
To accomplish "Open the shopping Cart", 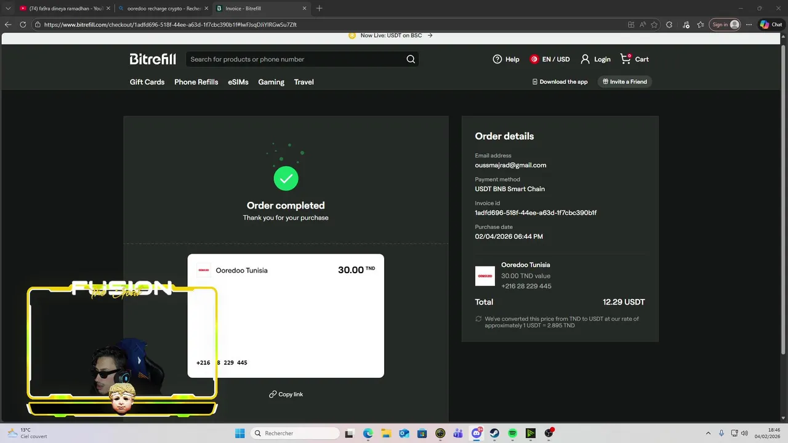I will coord(634,59).
